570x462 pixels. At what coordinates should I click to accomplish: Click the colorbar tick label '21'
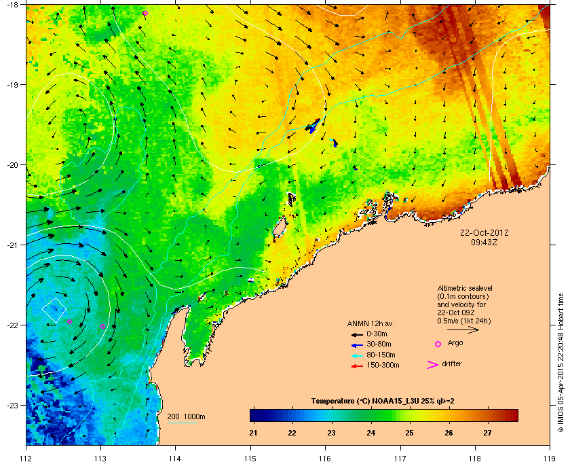(253, 433)
